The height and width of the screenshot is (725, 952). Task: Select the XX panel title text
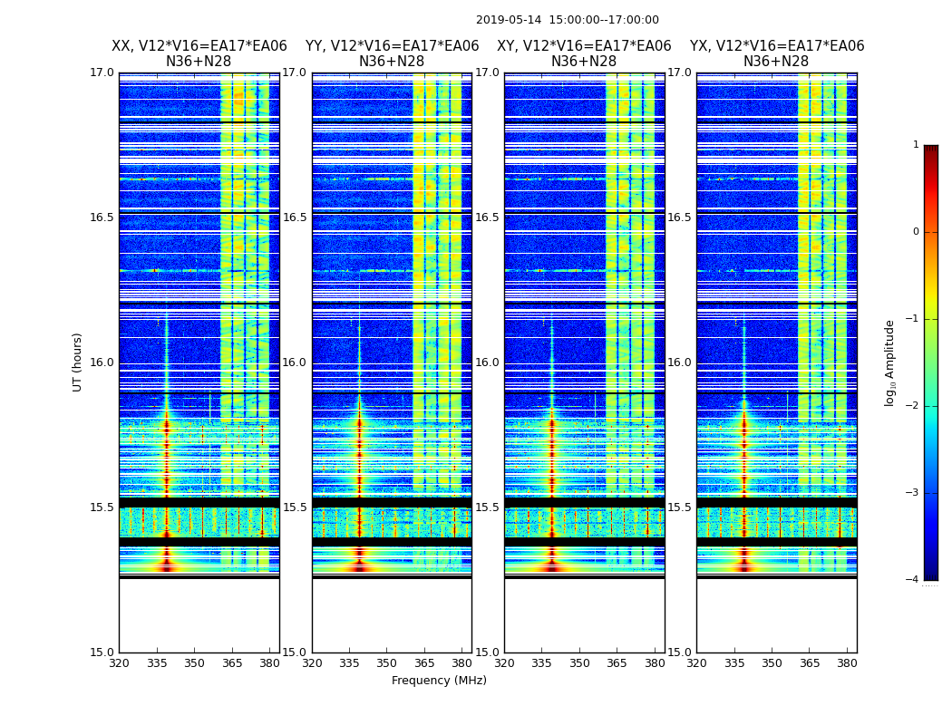pos(199,53)
